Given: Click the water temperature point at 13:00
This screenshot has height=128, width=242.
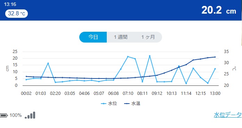Looking at the screenshot, I should coord(215,57).
